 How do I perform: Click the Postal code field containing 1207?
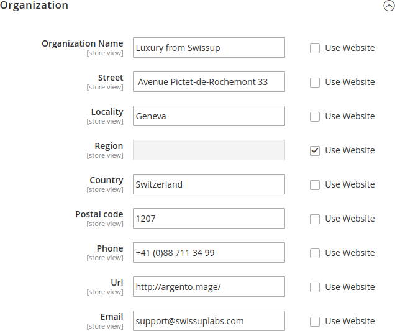coord(209,218)
